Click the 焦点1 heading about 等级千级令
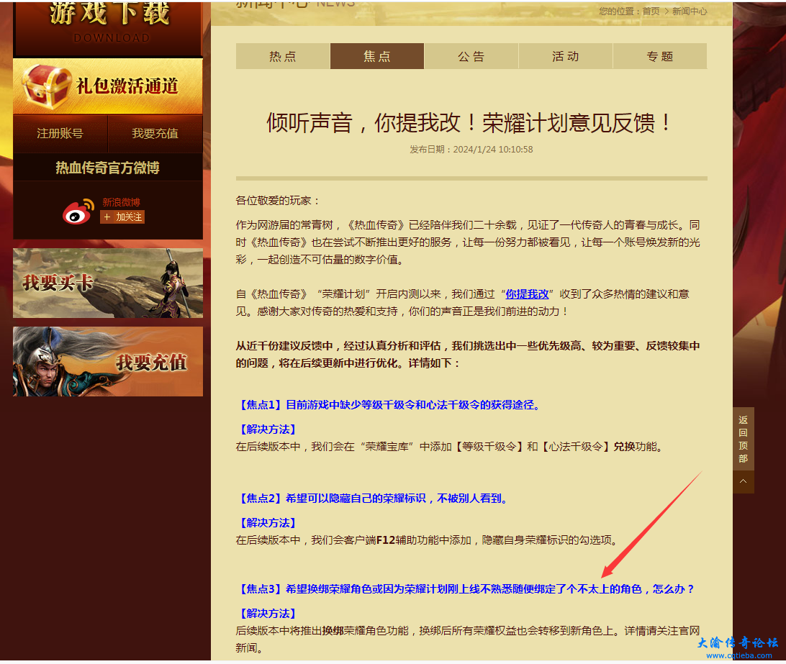786x664 pixels. (390, 405)
